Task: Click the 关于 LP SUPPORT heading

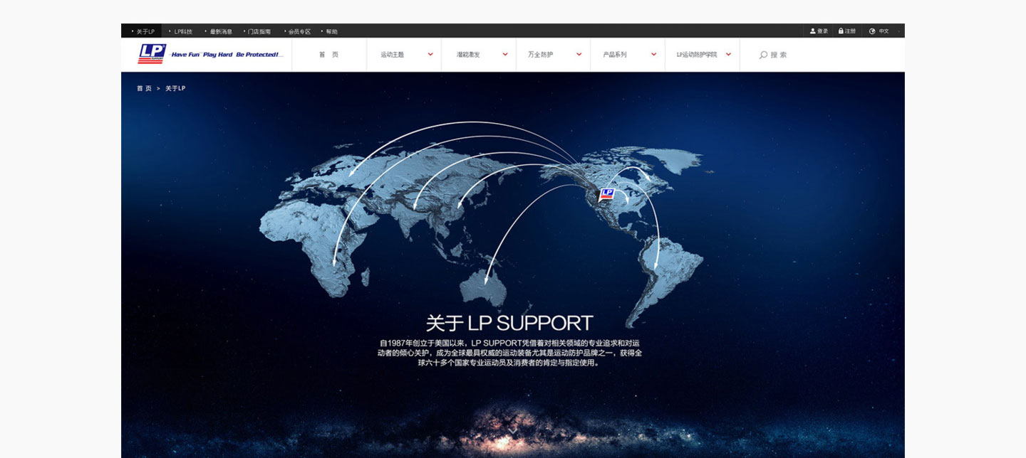Action: [509, 323]
